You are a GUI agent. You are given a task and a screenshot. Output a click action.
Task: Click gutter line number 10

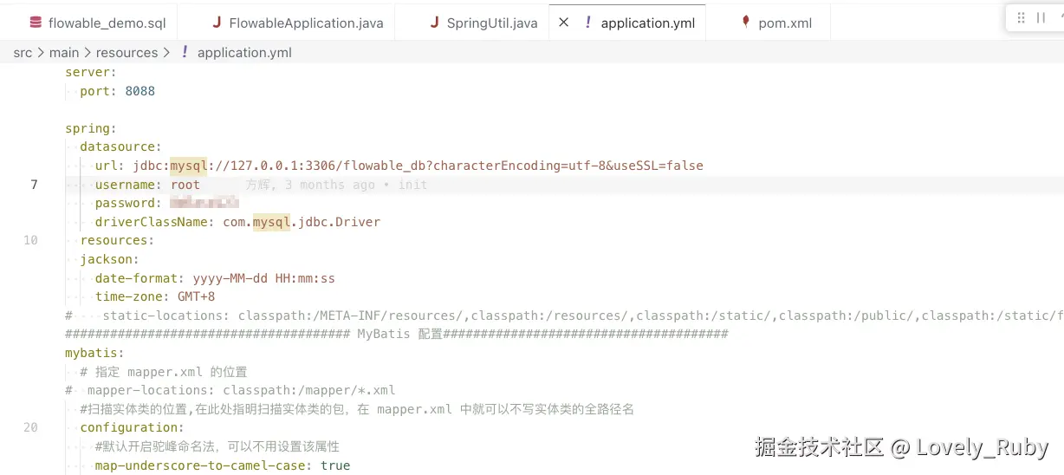(x=30, y=240)
